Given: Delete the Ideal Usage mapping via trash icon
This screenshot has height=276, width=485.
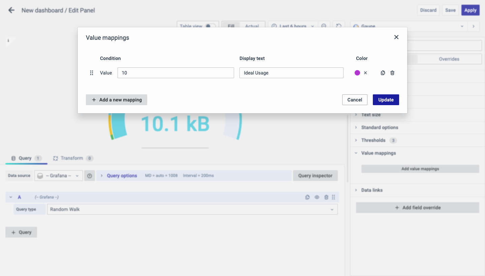Looking at the screenshot, I should (x=392, y=73).
